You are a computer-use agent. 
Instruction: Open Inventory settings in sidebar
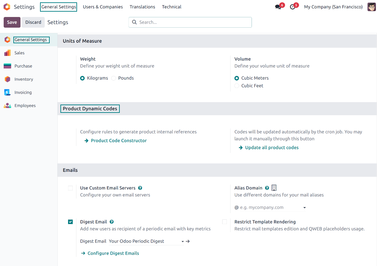click(x=23, y=79)
